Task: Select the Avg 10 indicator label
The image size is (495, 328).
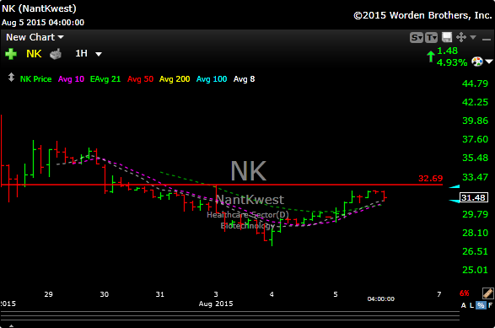Action: click(x=71, y=79)
